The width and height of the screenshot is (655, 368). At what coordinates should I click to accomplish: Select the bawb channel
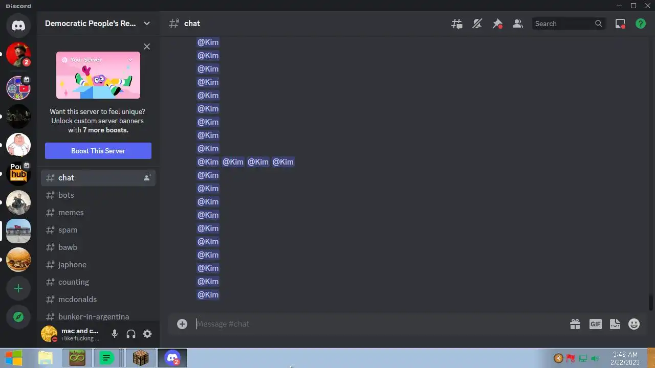point(98,247)
